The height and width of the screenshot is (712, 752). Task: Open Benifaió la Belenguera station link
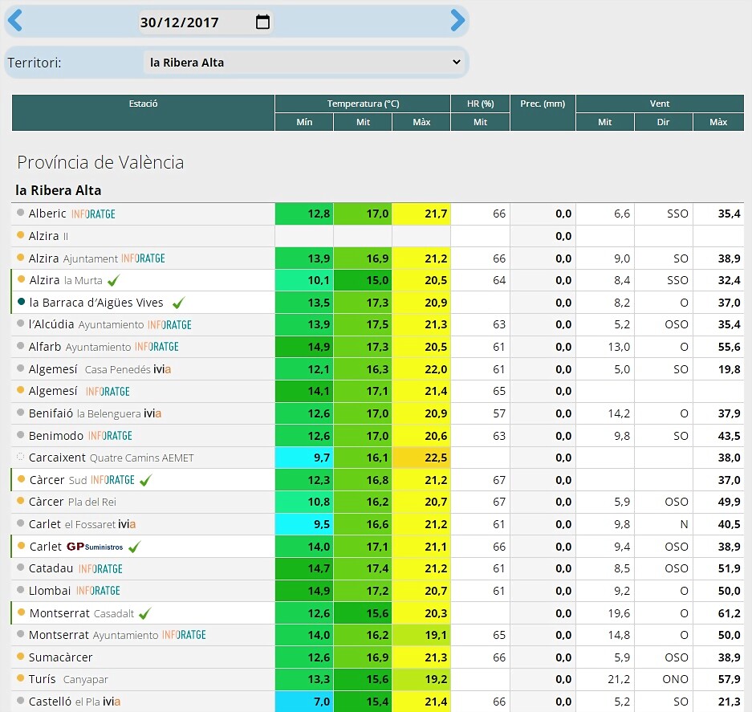pyautogui.click(x=84, y=413)
